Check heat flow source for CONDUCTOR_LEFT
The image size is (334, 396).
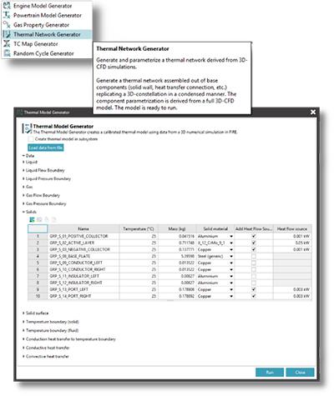tap(254, 263)
